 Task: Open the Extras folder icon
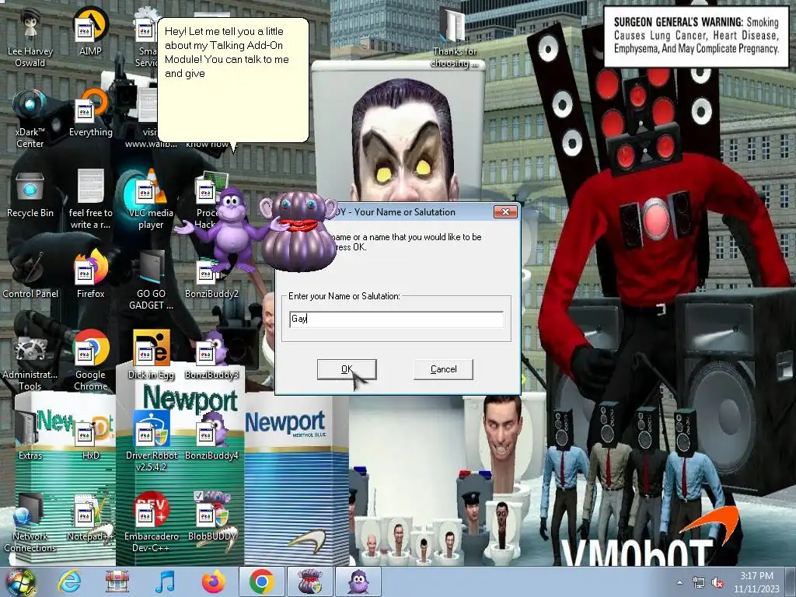[30, 435]
